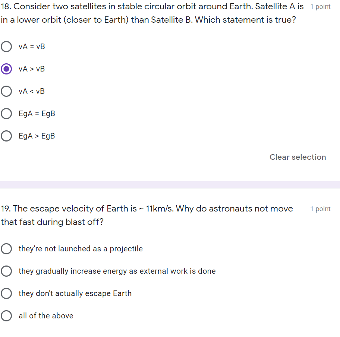Click the escape velocity question body text
Viewport: 340px width, 337px height.
point(147,215)
